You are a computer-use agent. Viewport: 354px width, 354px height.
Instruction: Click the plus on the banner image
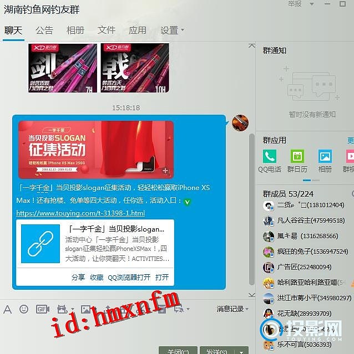165,171
